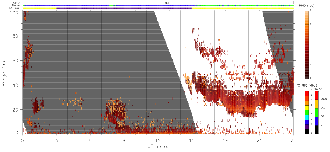Click the purple segment of TX Freq bar

(124, 8)
